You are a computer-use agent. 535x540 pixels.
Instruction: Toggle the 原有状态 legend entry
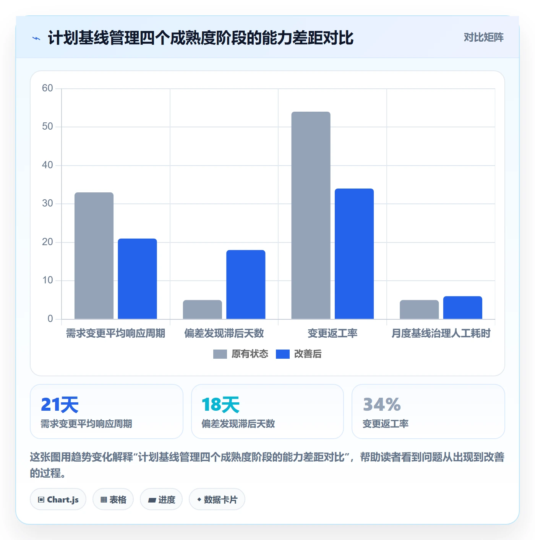(241, 354)
